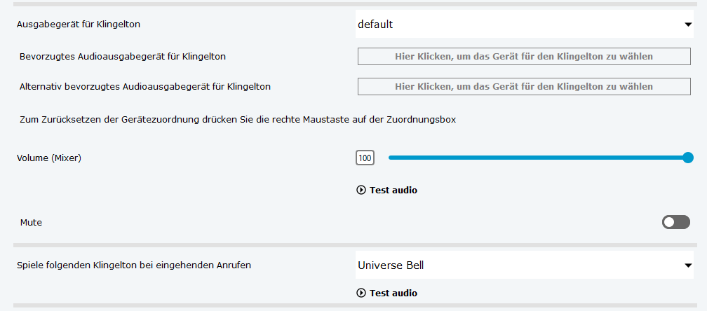Click play icon beside volume Test audio
This screenshot has height=311, width=707.
click(x=361, y=190)
